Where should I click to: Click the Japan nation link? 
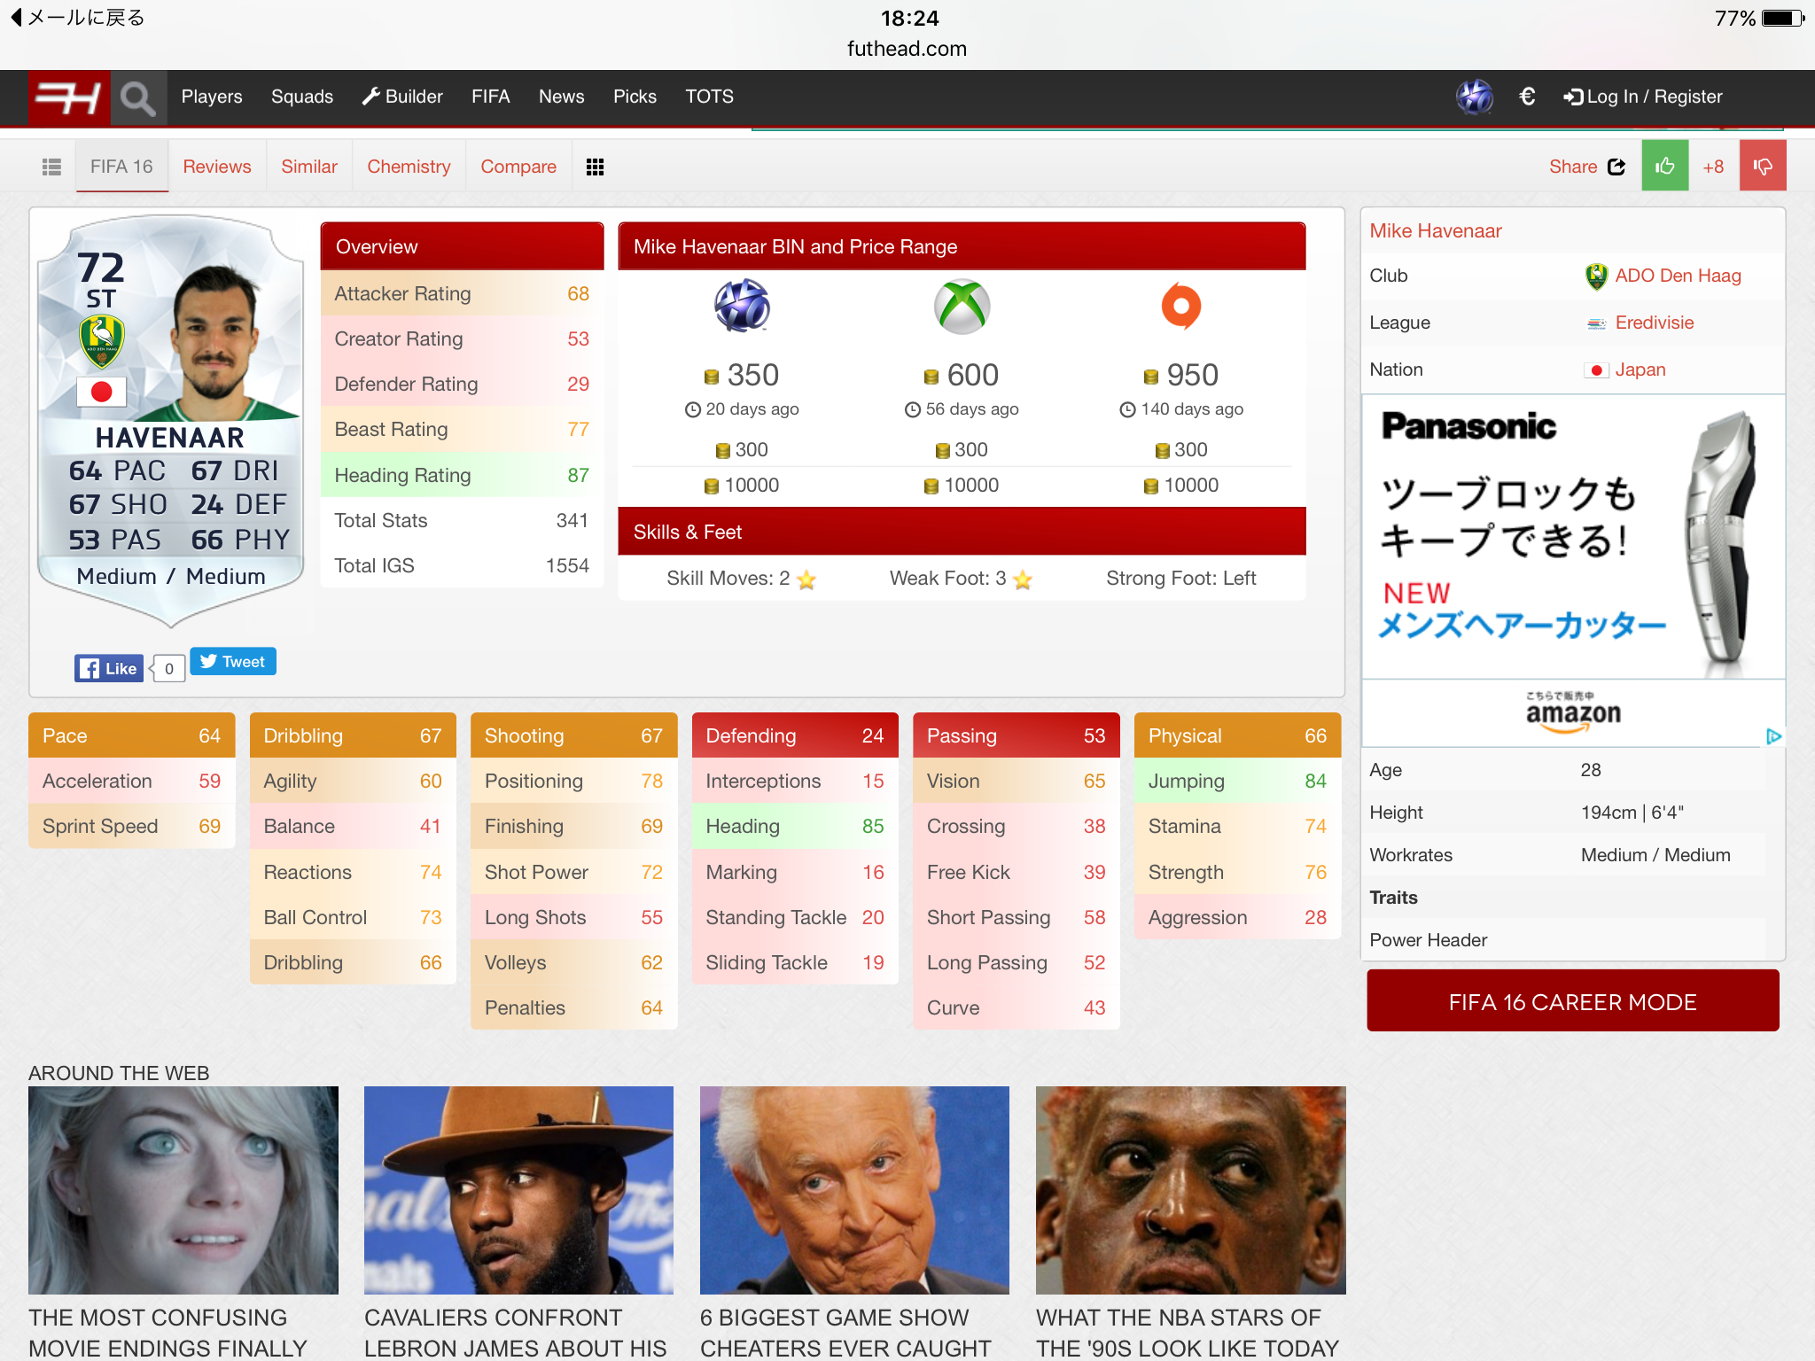pyautogui.click(x=1640, y=369)
